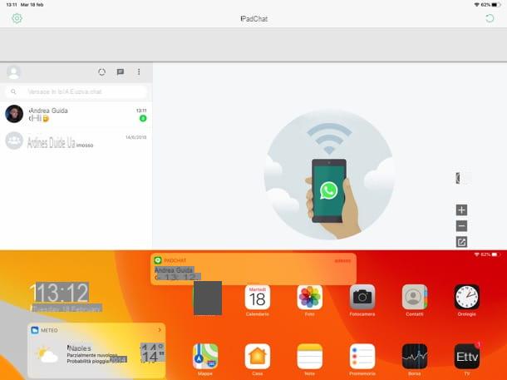Zoom in with the plus button

pyautogui.click(x=461, y=210)
